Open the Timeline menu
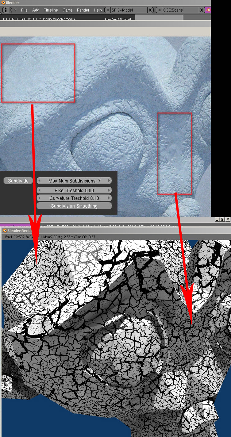231x437 pixels. pos(51,10)
